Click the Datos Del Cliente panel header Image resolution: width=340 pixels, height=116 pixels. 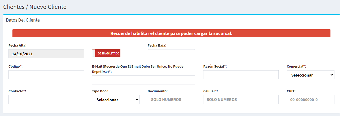coord(23,20)
